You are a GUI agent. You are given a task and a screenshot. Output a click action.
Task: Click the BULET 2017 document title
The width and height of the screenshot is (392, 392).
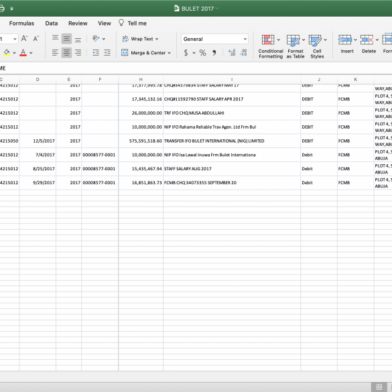click(198, 9)
